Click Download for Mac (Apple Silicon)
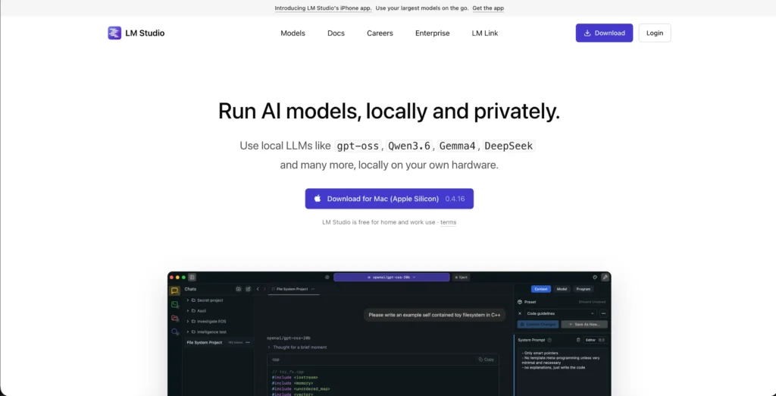Screen dimensions: 776x396 tap(389, 199)
